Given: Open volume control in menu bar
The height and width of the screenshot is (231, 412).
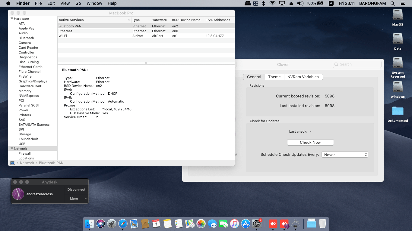Looking at the screenshot, I should pyautogui.click(x=300, y=3).
